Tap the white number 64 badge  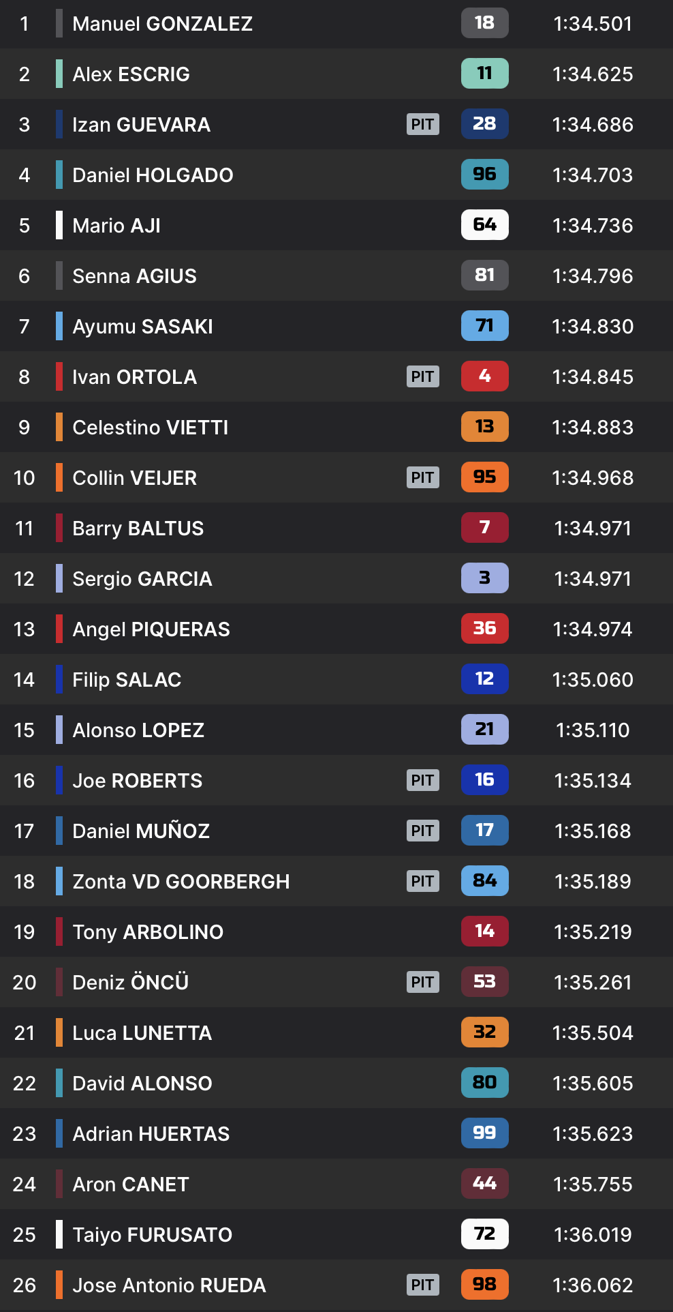pyautogui.click(x=484, y=225)
